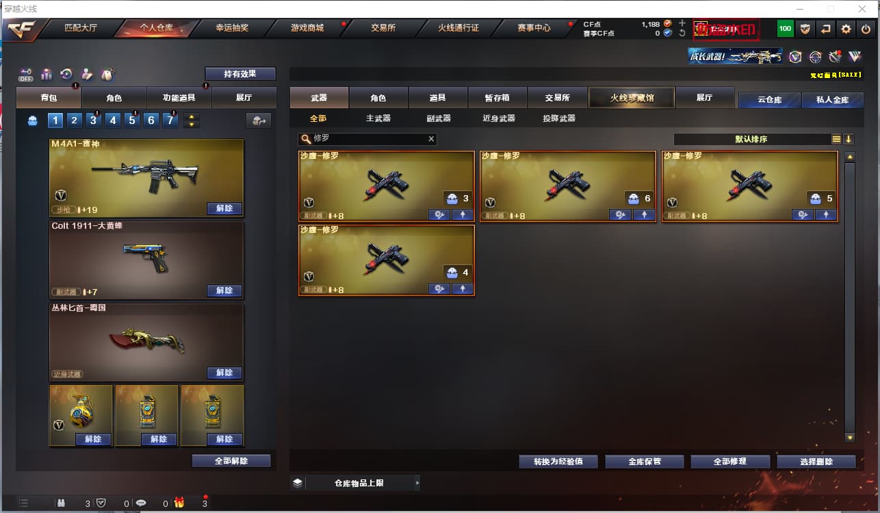Toggle sort direction arrow button
880x513 pixels.
(x=849, y=139)
